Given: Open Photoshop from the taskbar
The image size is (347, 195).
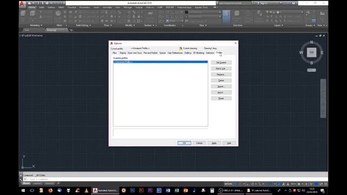Looking at the screenshot, I should (x=132, y=190).
